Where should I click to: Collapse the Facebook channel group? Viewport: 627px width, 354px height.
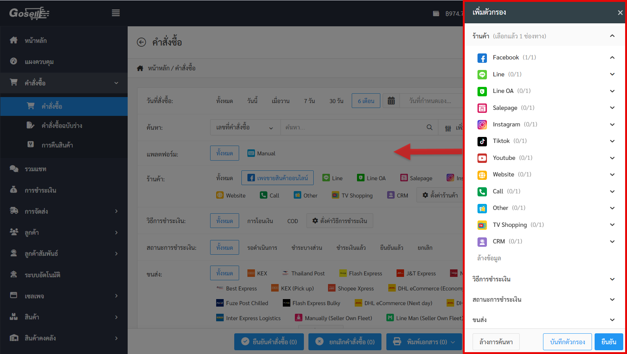(612, 58)
